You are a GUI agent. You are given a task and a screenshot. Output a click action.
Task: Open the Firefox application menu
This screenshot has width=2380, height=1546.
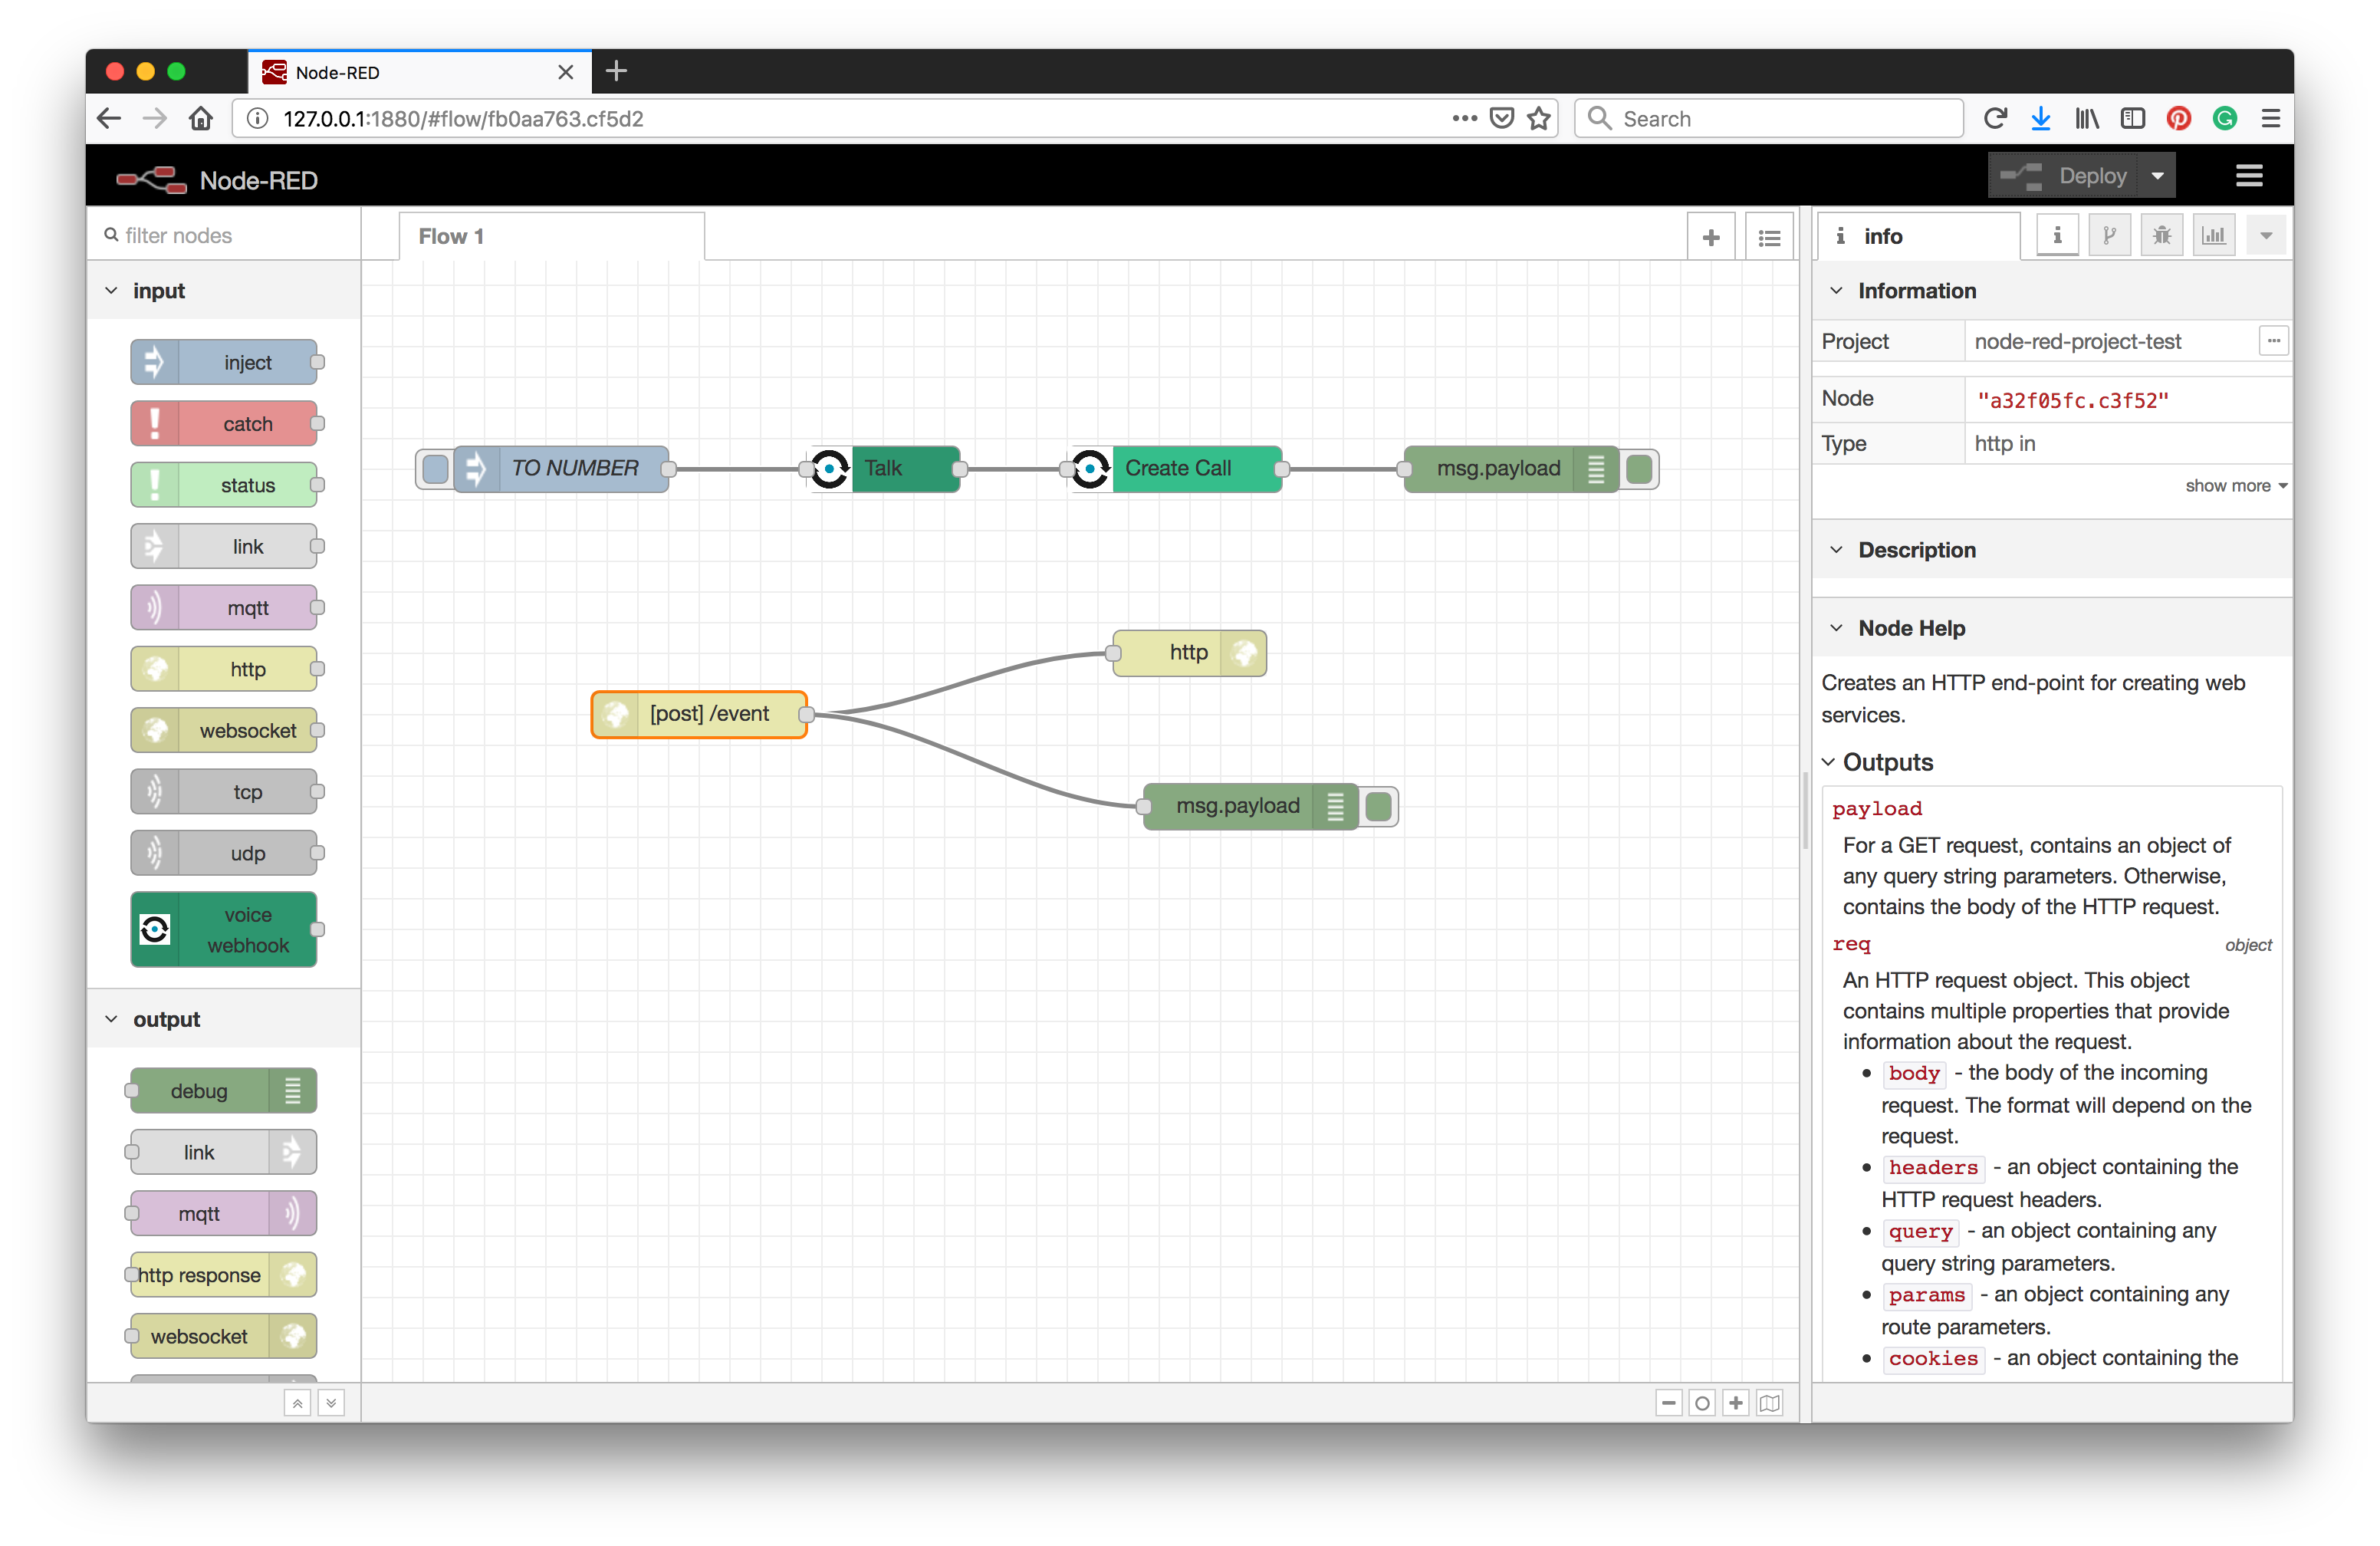(x=2270, y=119)
